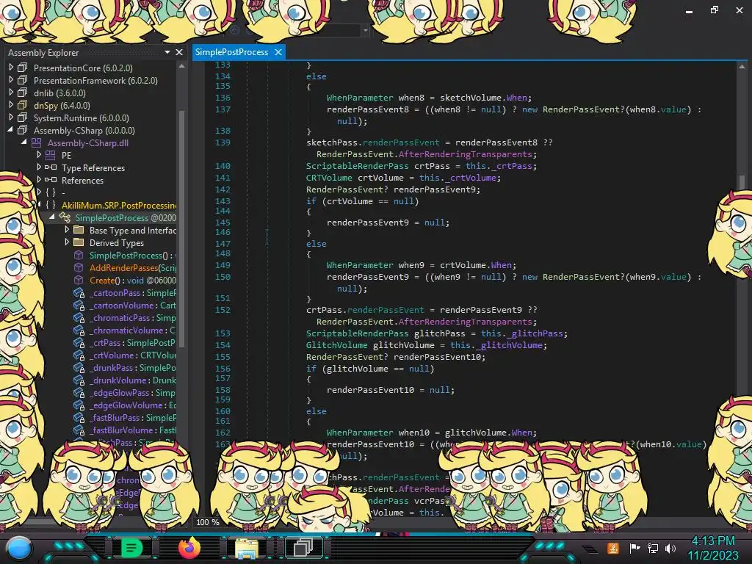Click the dnlib assembly icon

(x=23, y=93)
